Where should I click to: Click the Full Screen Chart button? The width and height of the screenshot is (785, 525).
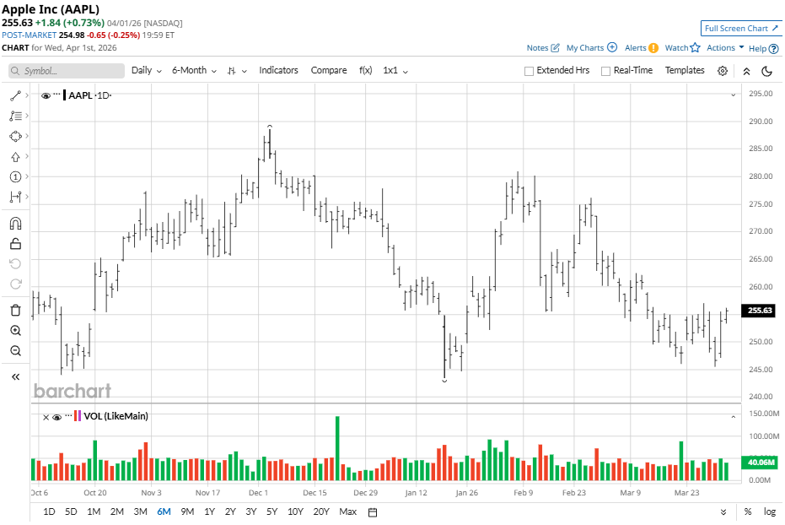(741, 28)
